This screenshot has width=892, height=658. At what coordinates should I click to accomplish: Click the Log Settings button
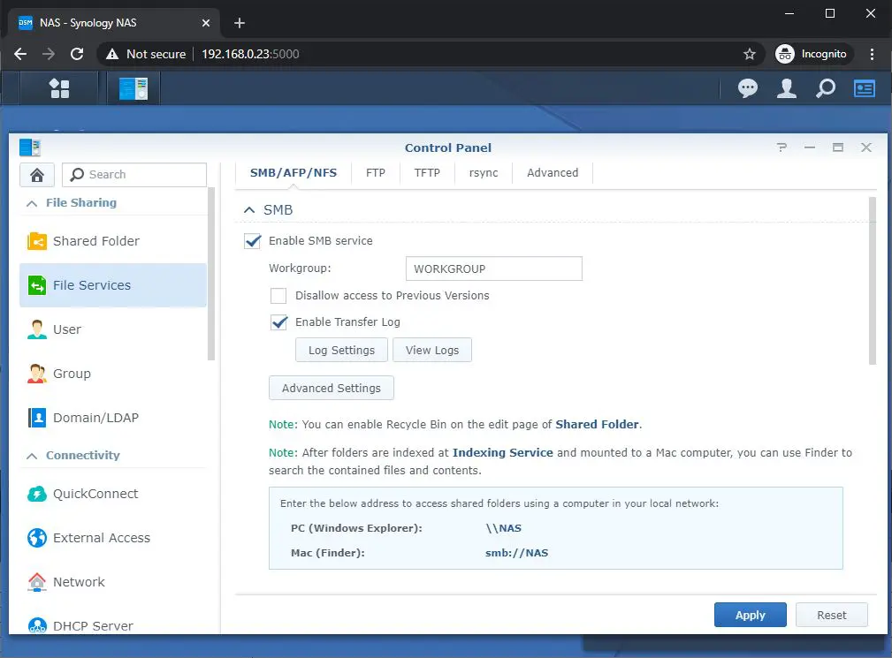pyautogui.click(x=341, y=350)
